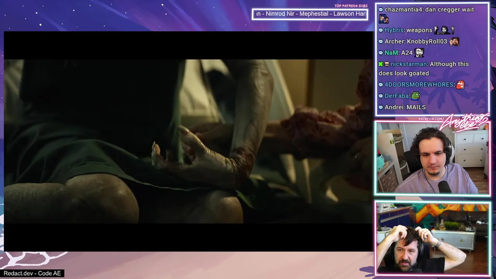The image size is (496, 279).
Task: Click the platform badge before Hybris
Action: pyautogui.click(x=381, y=30)
